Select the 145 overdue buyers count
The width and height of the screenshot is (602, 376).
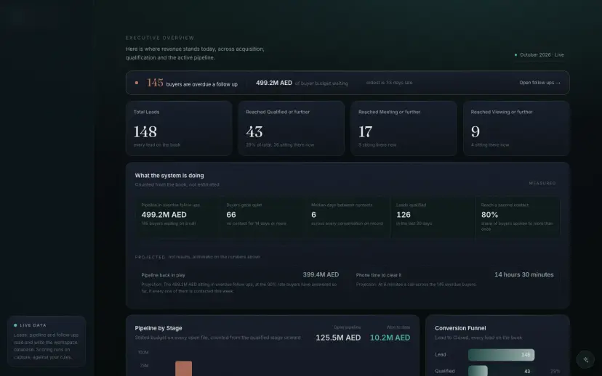(x=155, y=83)
